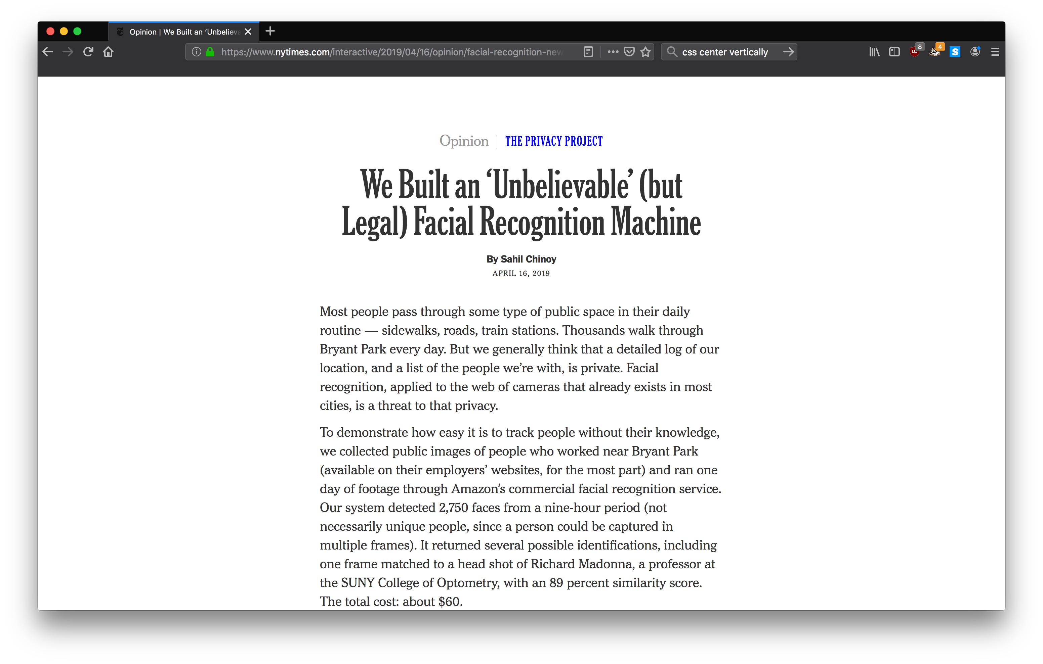Bookmark this page with the star
1043x664 pixels.
(x=645, y=52)
